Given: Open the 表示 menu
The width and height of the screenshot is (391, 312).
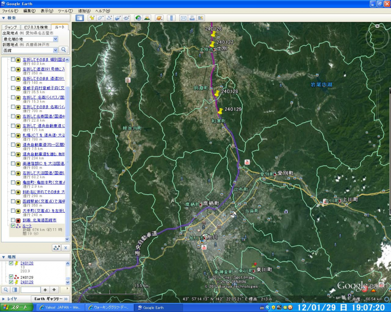Looking at the screenshot, I should point(47,11).
